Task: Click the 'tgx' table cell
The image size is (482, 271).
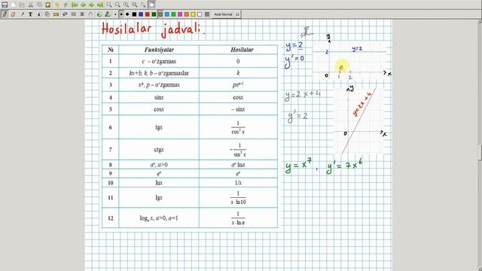Action: [x=159, y=127]
